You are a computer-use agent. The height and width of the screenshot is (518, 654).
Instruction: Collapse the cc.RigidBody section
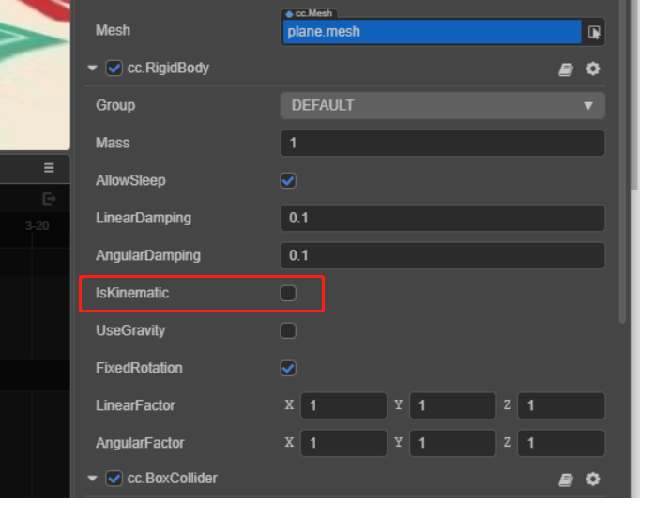click(92, 69)
